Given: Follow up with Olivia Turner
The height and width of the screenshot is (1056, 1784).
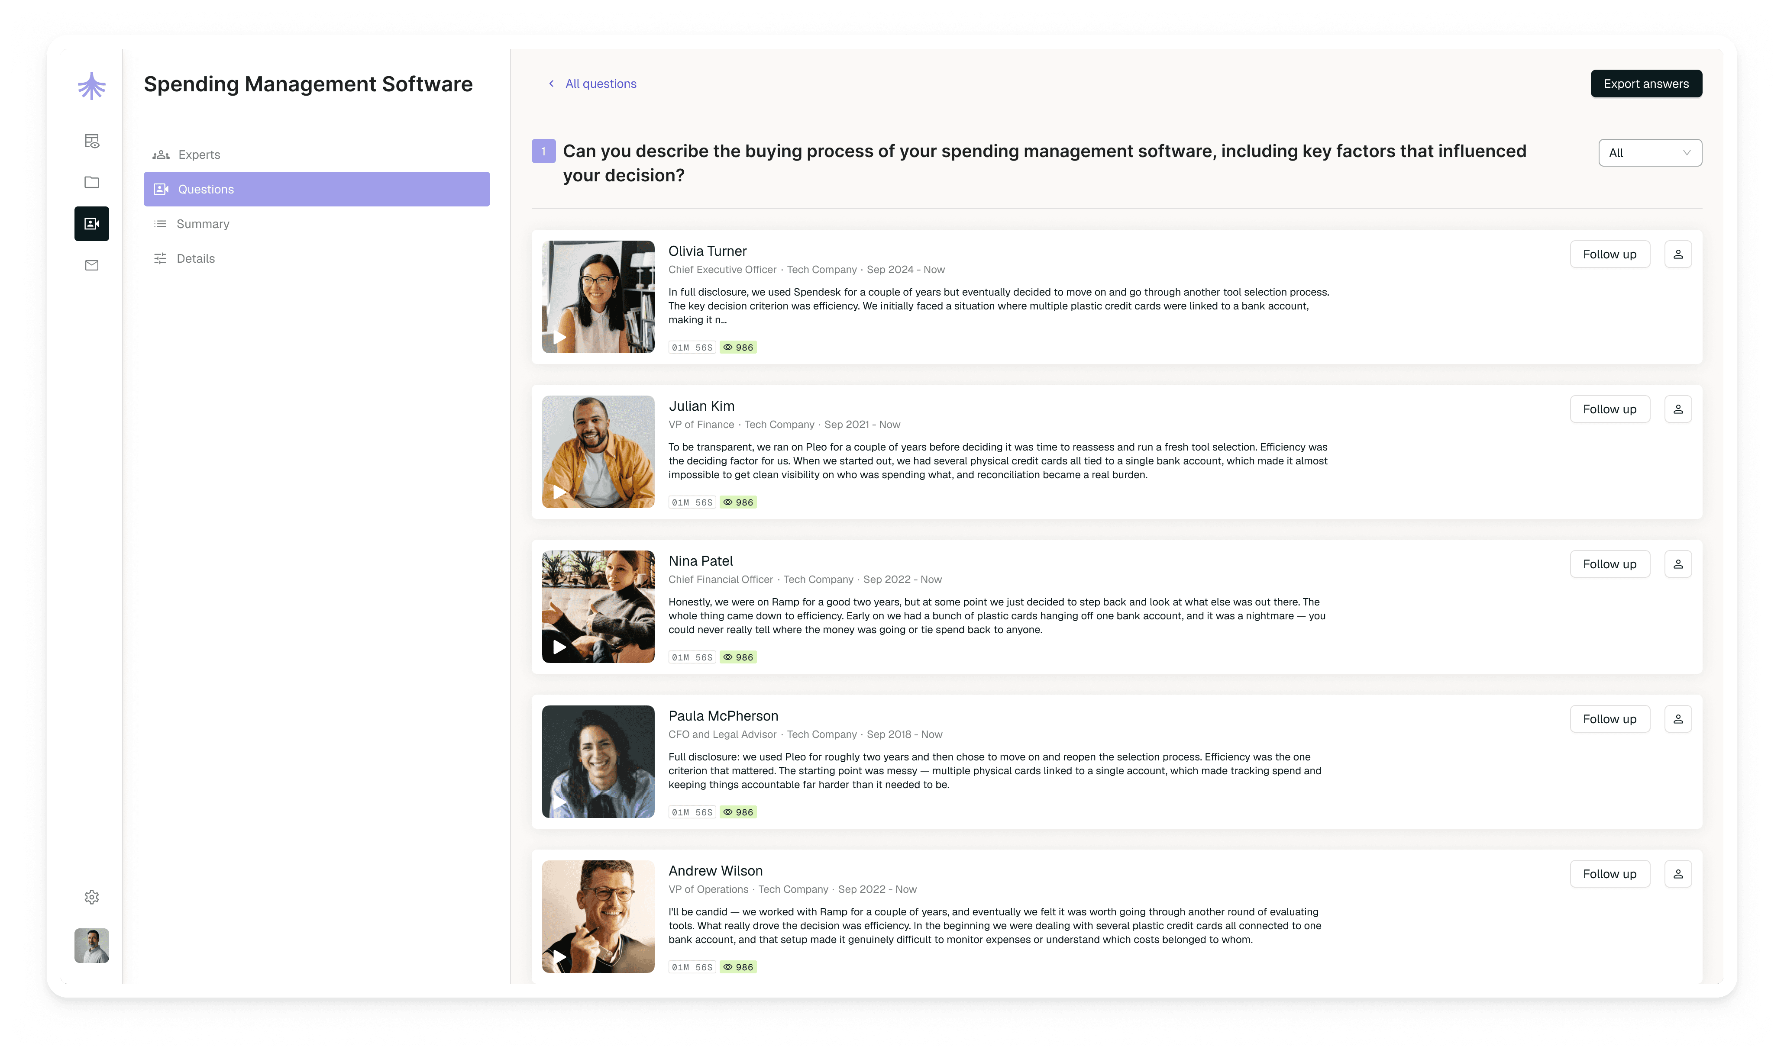Looking at the screenshot, I should click(x=1609, y=254).
